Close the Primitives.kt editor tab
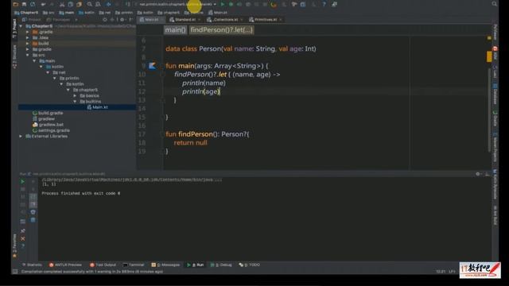Screen dimensions: 509x286 [281, 20]
